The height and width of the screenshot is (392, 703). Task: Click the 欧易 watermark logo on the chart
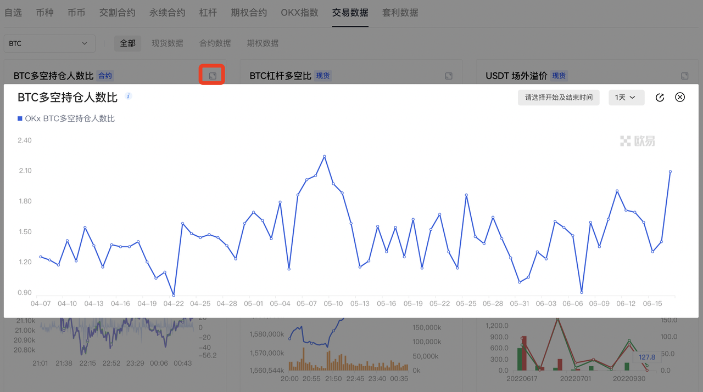click(x=637, y=141)
